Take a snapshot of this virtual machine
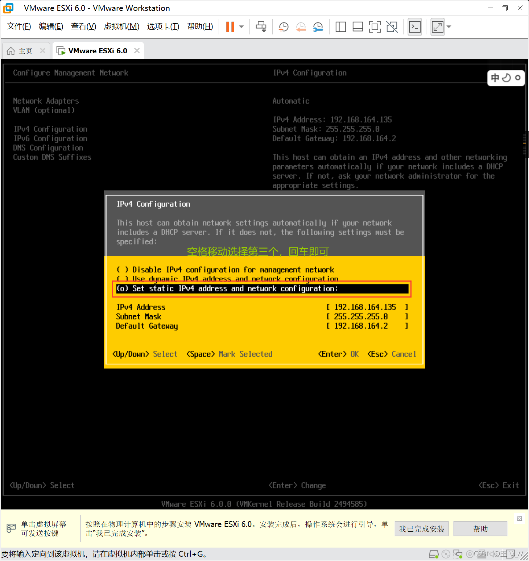This screenshot has width=529, height=561. coord(284,27)
